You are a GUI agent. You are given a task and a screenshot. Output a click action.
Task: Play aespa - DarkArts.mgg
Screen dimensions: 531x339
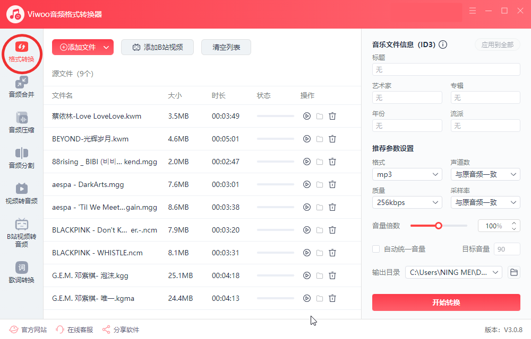[307, 184]
